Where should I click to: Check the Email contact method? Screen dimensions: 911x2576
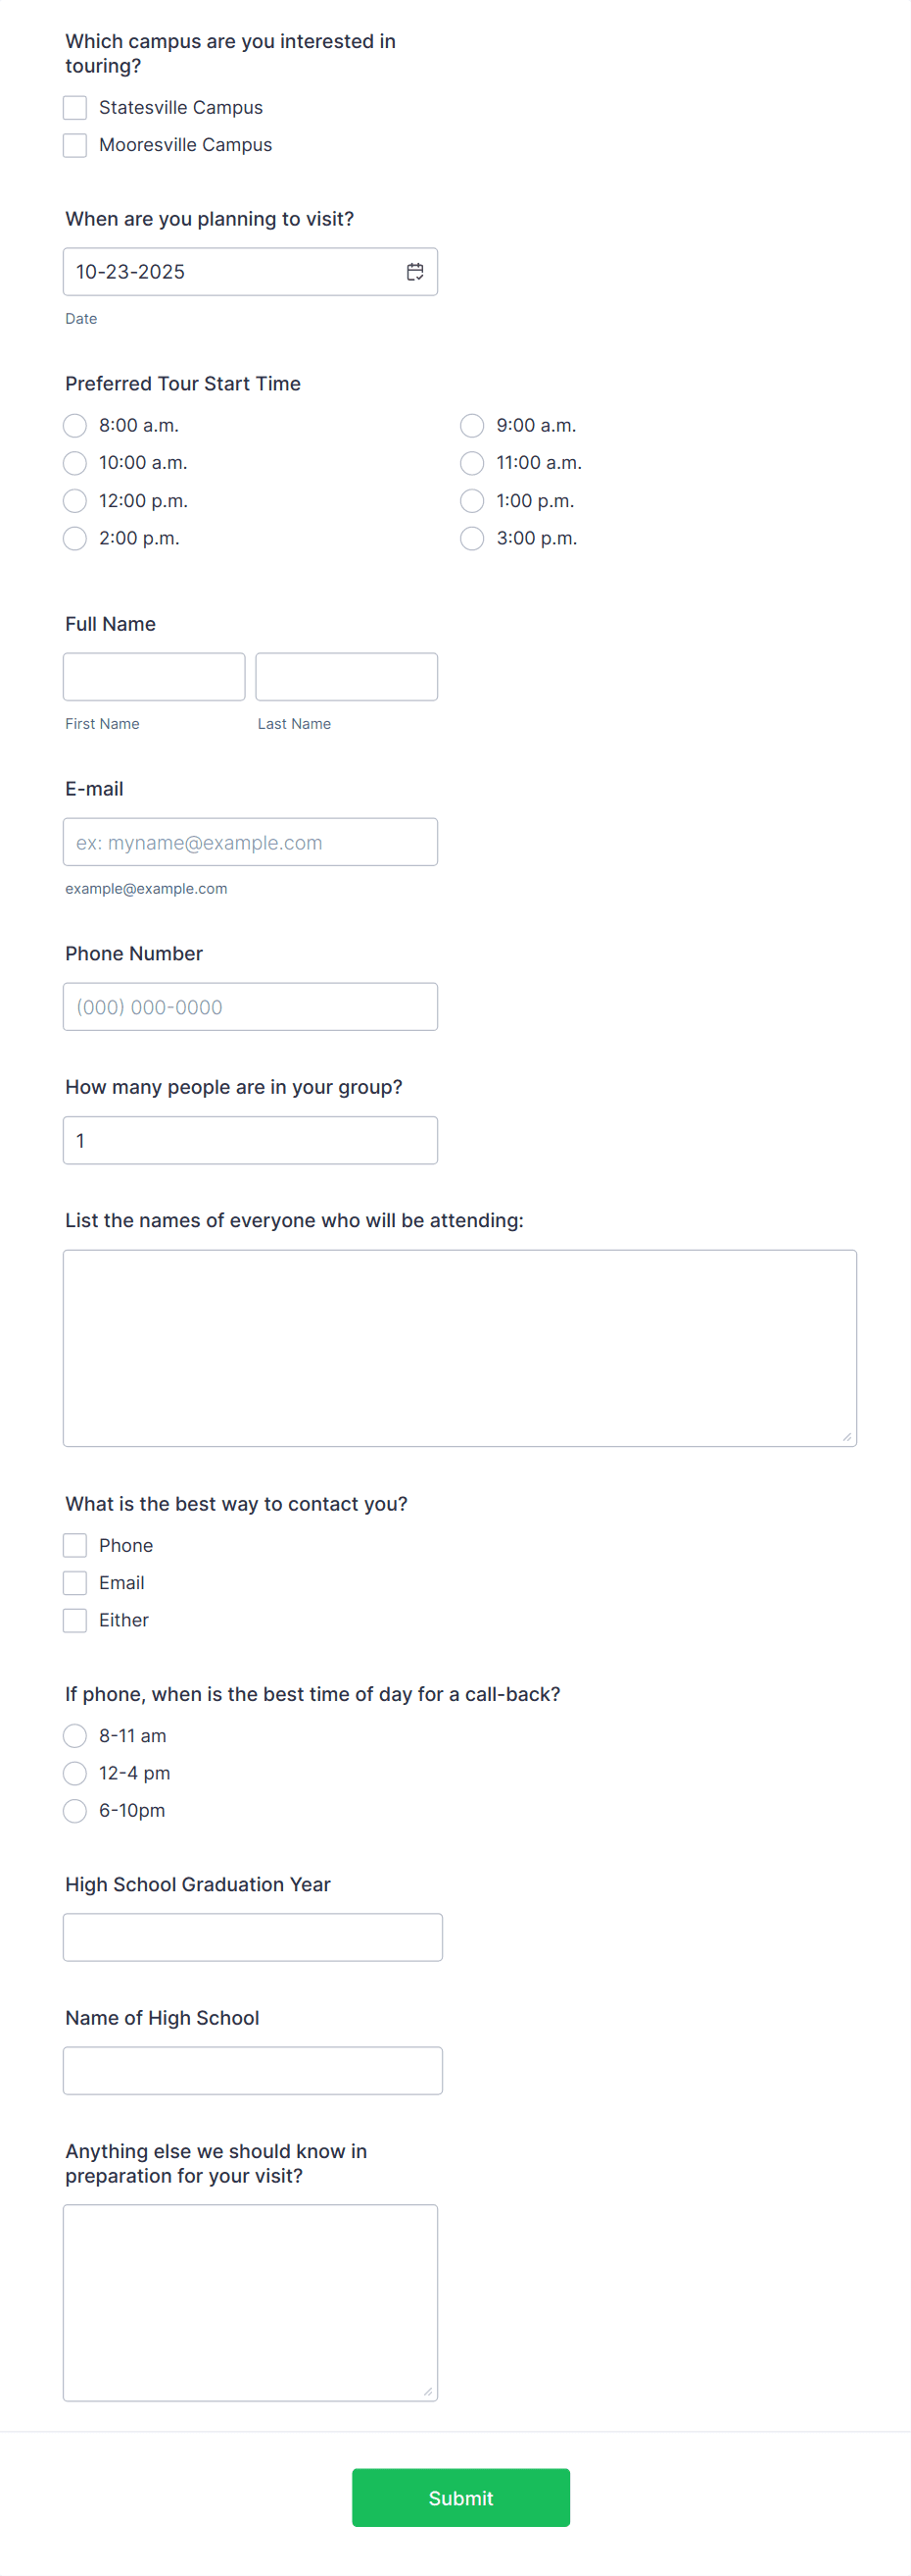(73, 1582)
